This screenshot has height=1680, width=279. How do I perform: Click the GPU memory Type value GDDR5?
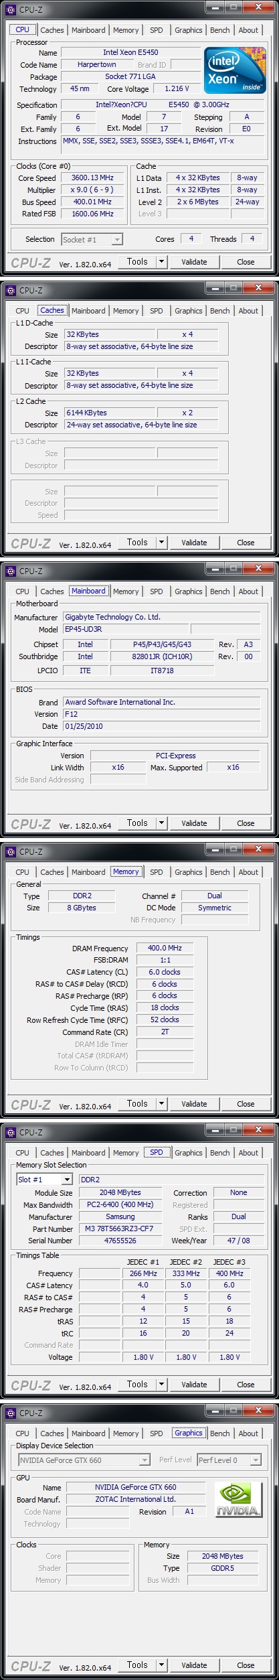pos(223,1568)
